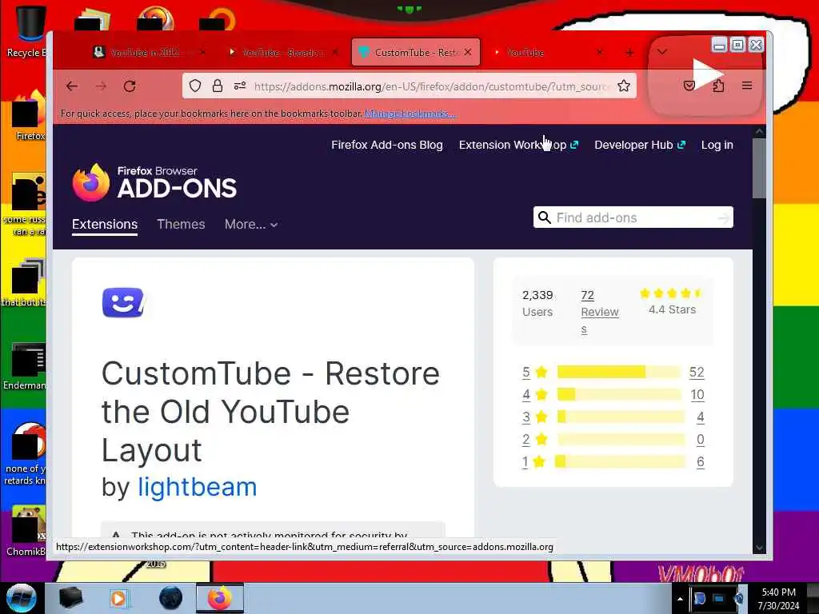Open tracking protection shield icon
Screen dimensions: 819x614
(x=195, y=86)
